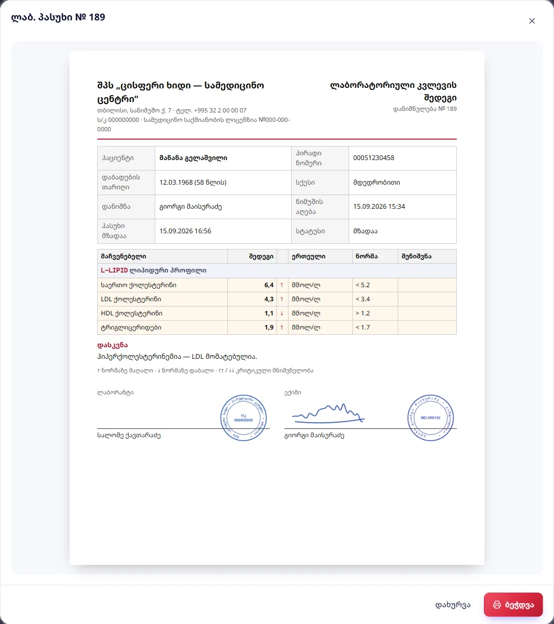Click the HDL ქოლესტერინი row label
This screenshot has width=554, height=624.
point(132,313)
